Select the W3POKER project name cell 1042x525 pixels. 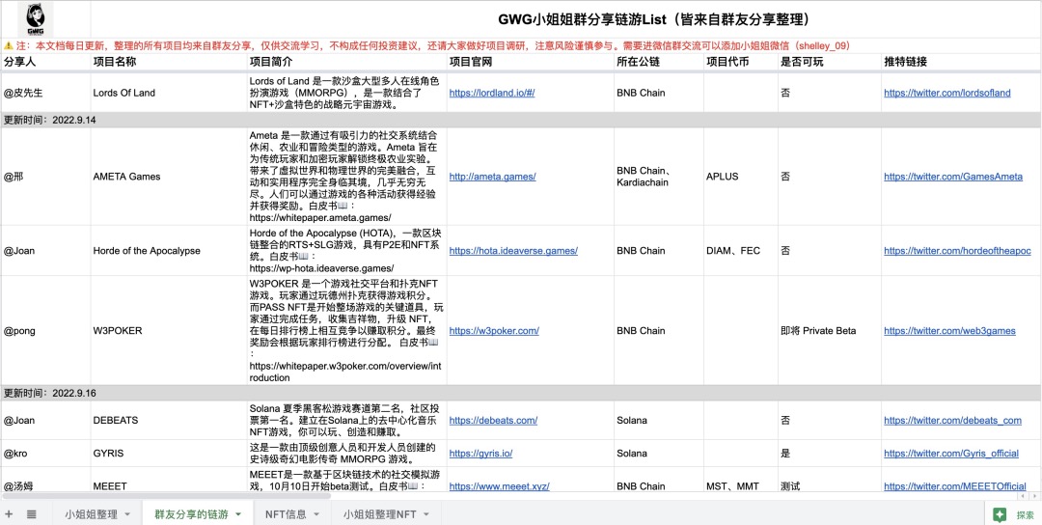tap(169, 330)
